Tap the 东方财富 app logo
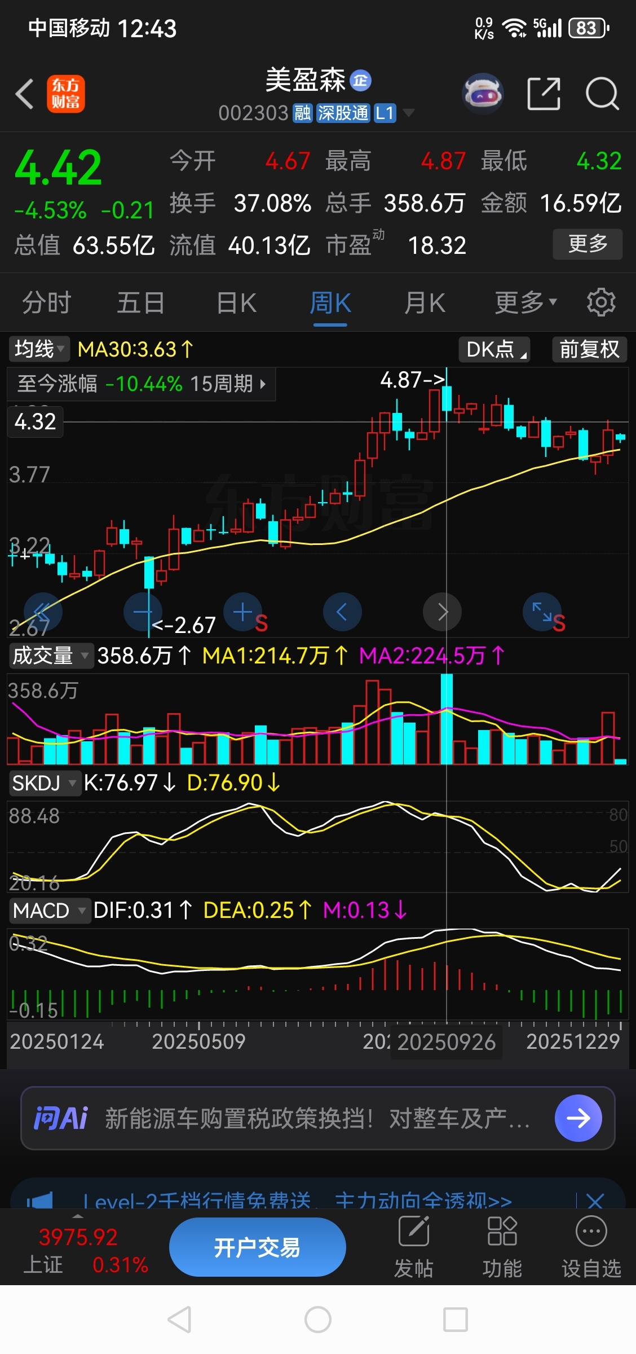The height and width of the screenshot is (1354, 636). click(66, 94)
